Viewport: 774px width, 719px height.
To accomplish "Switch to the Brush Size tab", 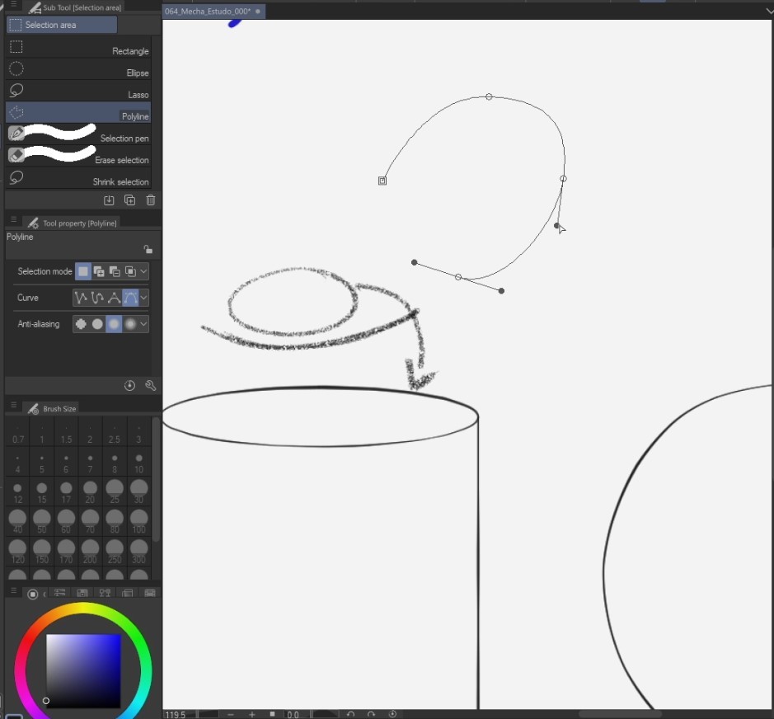I will 52,408.
